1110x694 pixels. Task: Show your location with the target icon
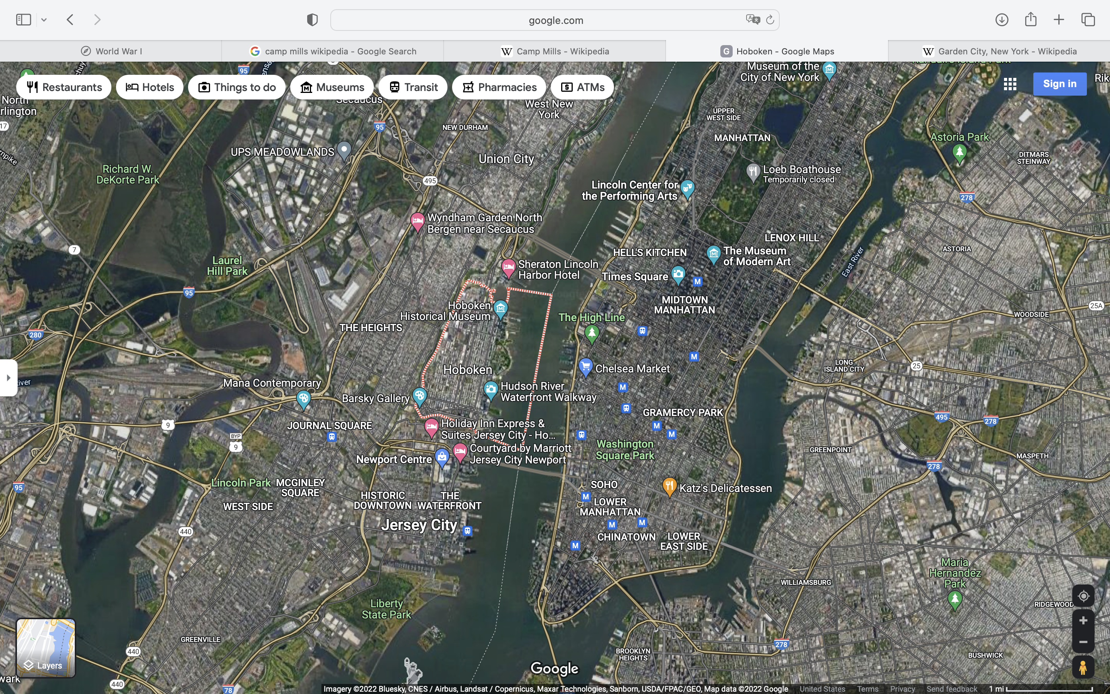pyautogui.click(x=1083, y=596)
